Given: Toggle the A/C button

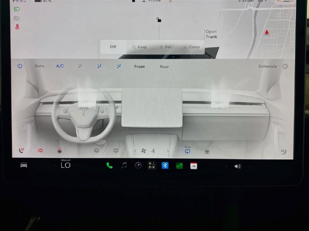Looking at the screenshot, I should coord(60,66).
